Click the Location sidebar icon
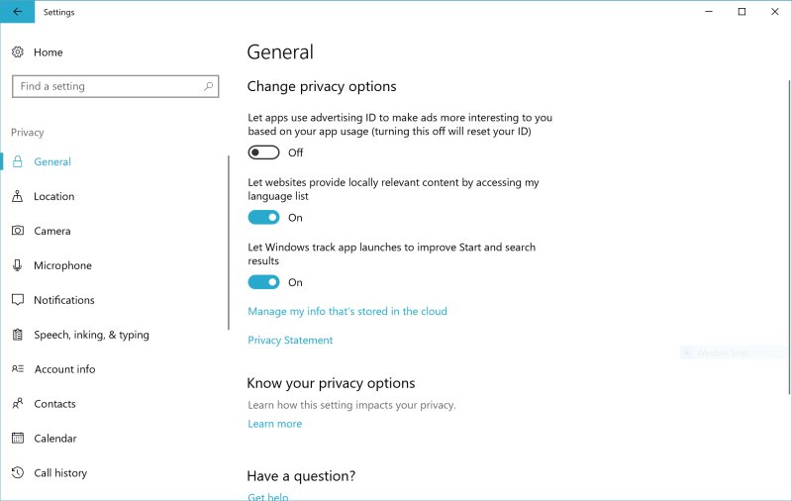This screenshot has height=501, width=792. pyautogui.click(x=18, y=196)
